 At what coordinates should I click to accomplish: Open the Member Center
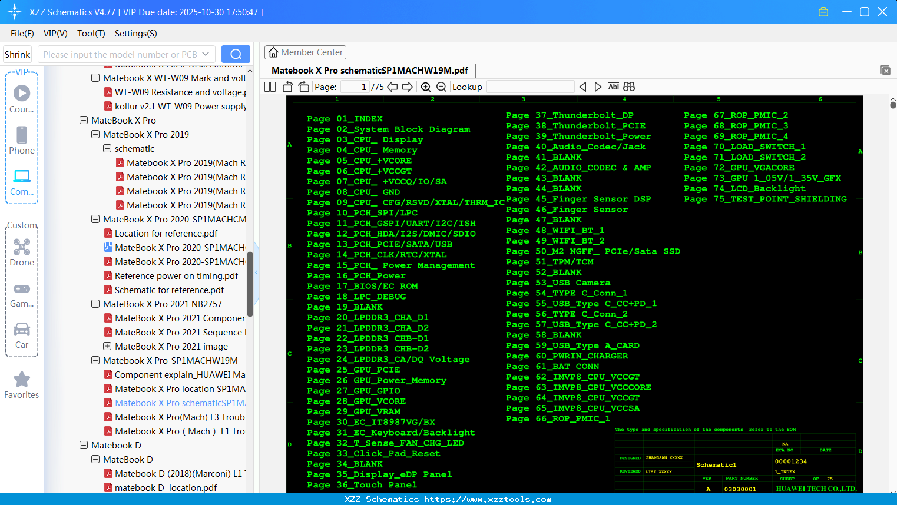click(x=305, y=52)
